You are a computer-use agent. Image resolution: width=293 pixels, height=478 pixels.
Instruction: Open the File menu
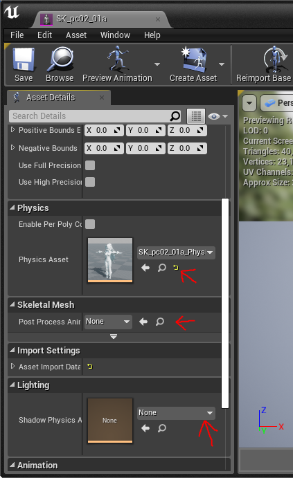17,35
